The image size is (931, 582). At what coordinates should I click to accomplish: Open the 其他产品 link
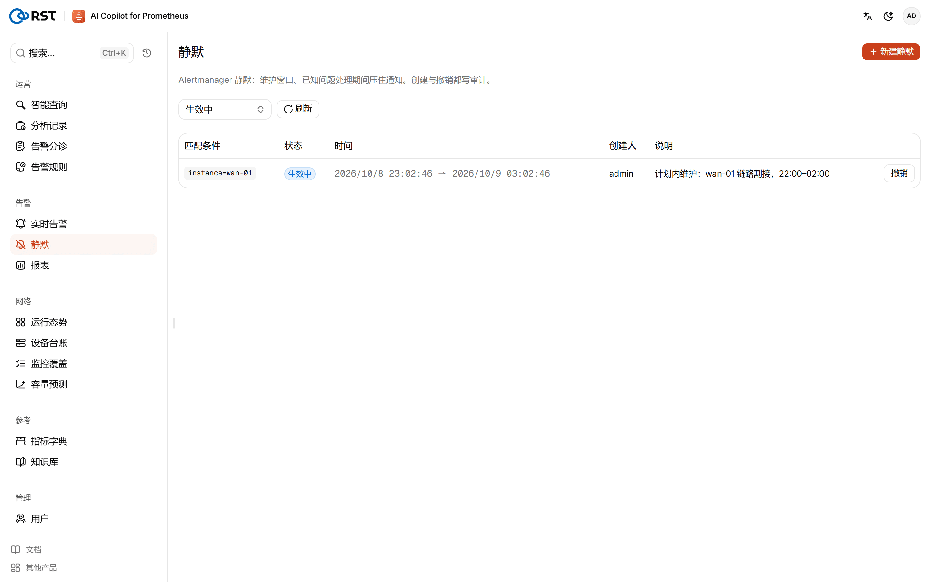tap(34, 567)
